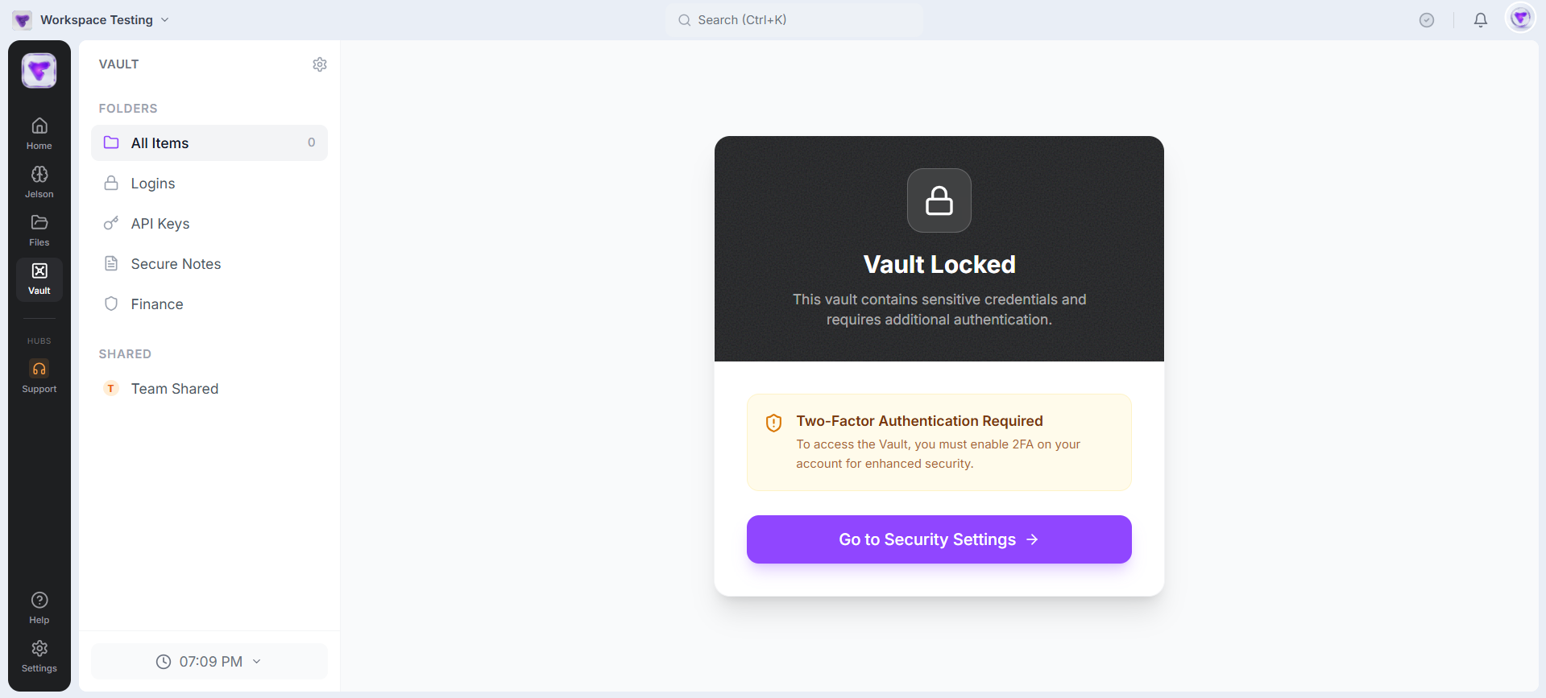Image resolution: width=1546 pixels, height=698 pixels.
Task: Click inside the search field
Action: click(x=794, y=20)
